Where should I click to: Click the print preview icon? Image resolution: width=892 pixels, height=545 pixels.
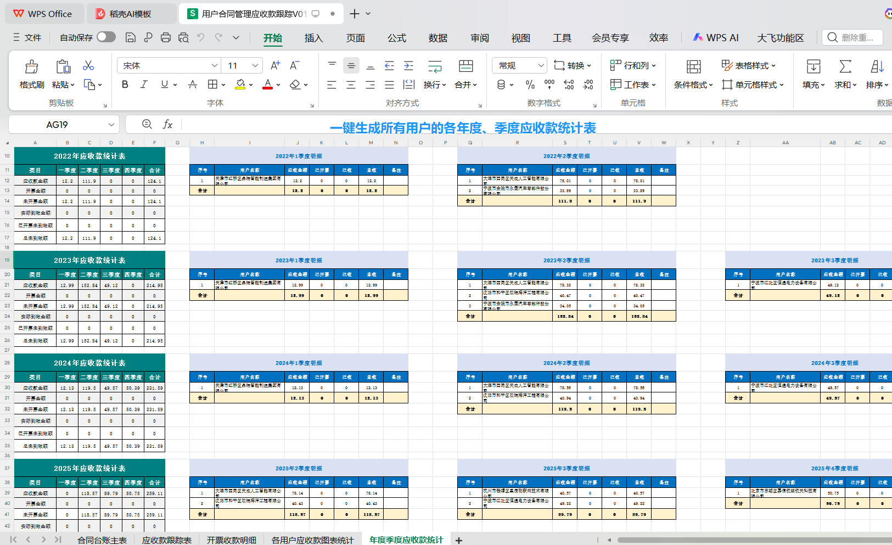183,37
